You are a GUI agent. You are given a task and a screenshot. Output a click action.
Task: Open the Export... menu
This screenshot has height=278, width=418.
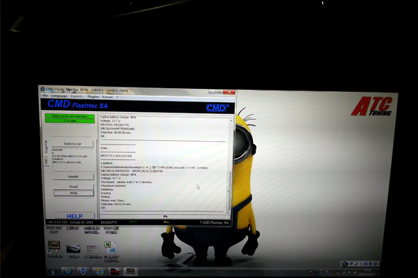point(77,97)
